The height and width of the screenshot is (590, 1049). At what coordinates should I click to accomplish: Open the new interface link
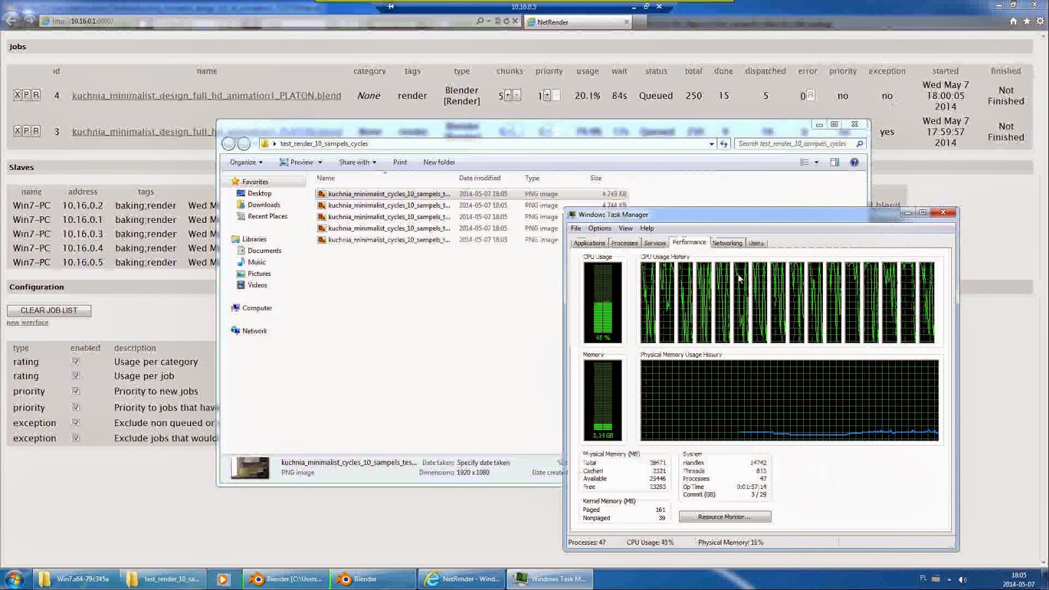pyautogui.click(x=28, y=323)
